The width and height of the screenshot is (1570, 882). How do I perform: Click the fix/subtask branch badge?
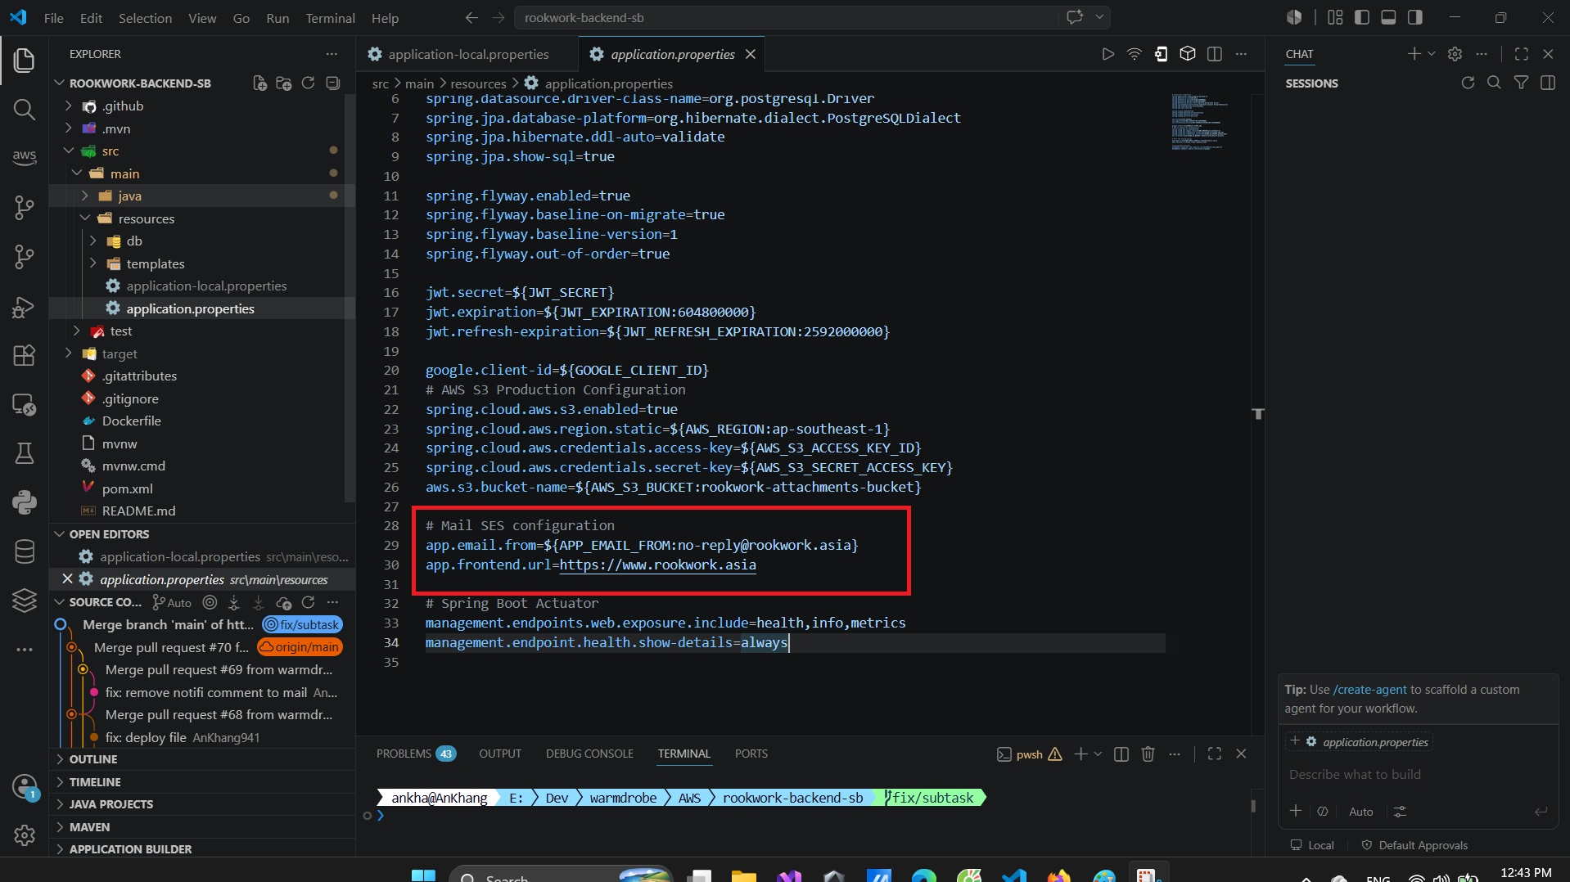(x=302, y=624)
